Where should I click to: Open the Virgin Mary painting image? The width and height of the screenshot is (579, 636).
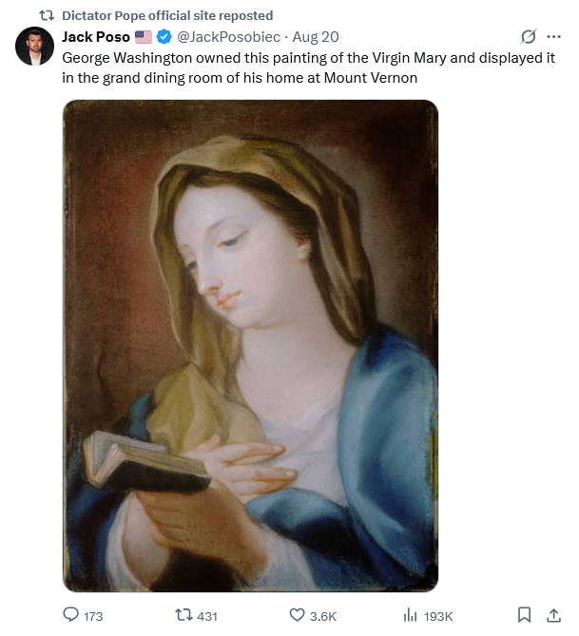tap(250, 346)
